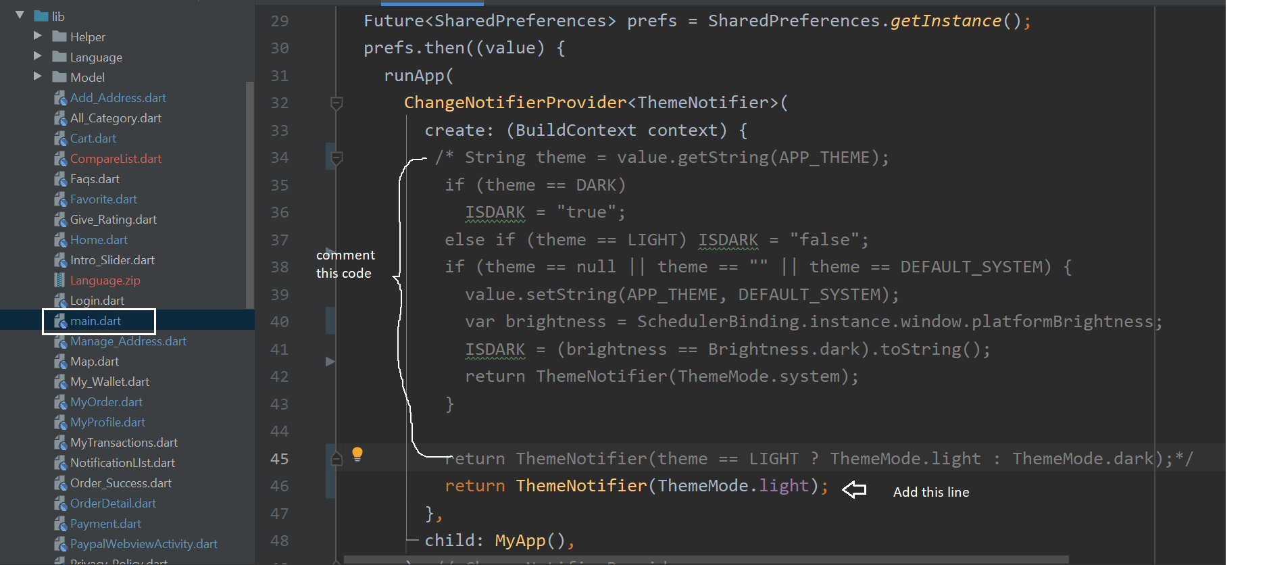Select the Payment.dart file icon

point(61,524)
